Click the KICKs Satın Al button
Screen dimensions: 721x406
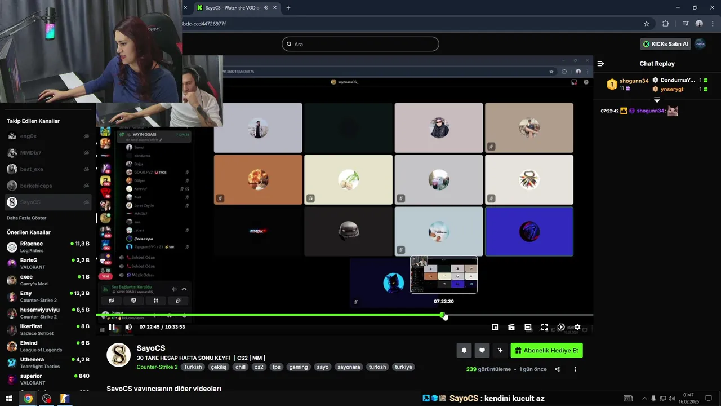(x=666, y=44)
